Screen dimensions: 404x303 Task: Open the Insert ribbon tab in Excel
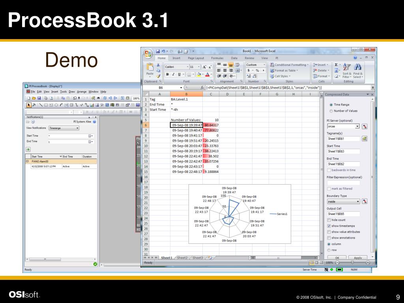[x=176, y=58]
